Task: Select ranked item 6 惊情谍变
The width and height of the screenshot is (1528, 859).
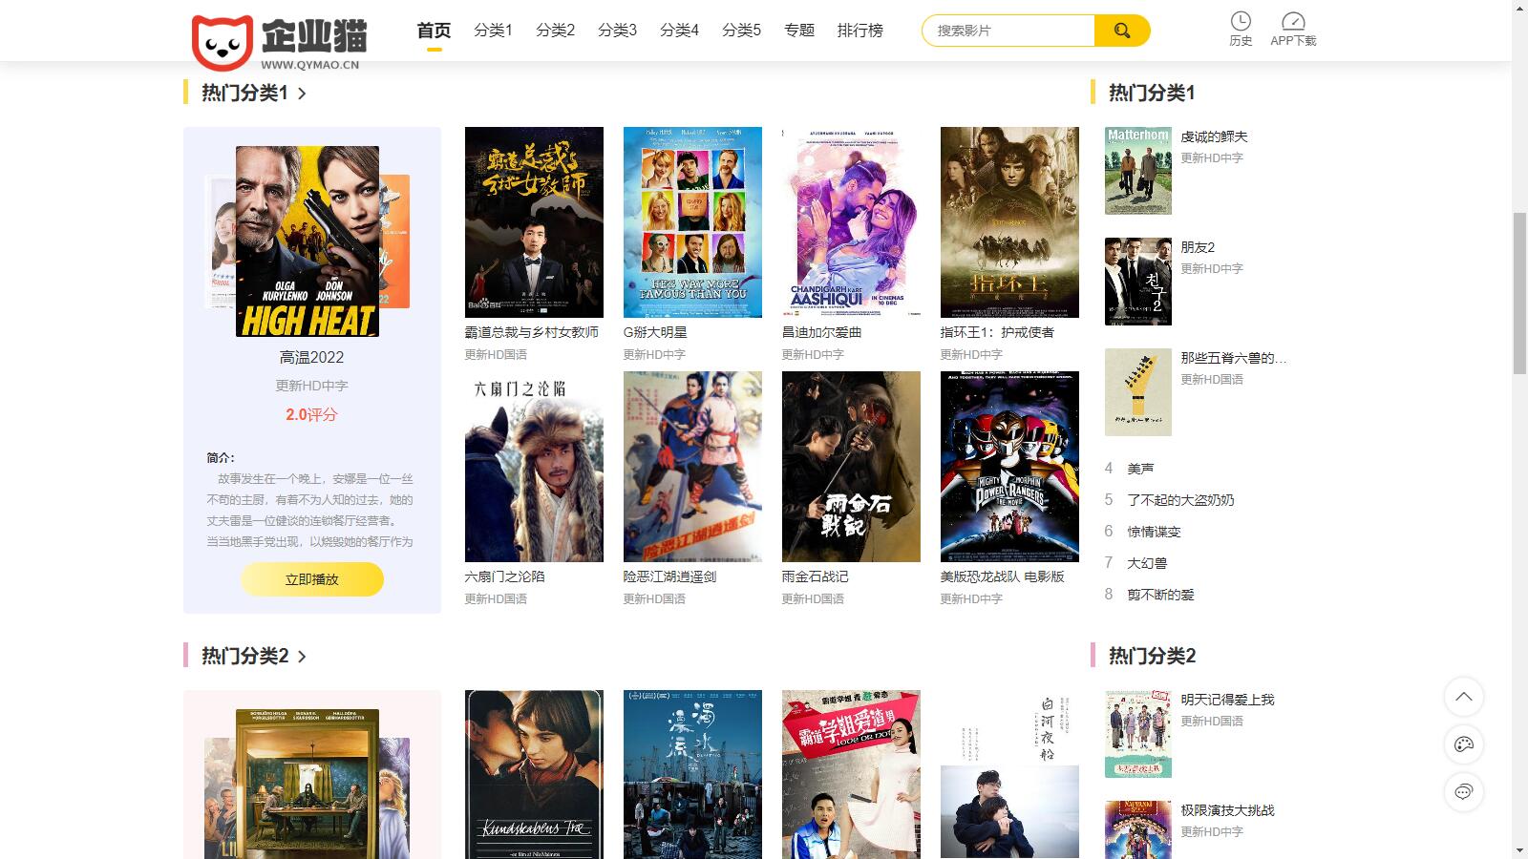Action: [x=1154, y=532]
